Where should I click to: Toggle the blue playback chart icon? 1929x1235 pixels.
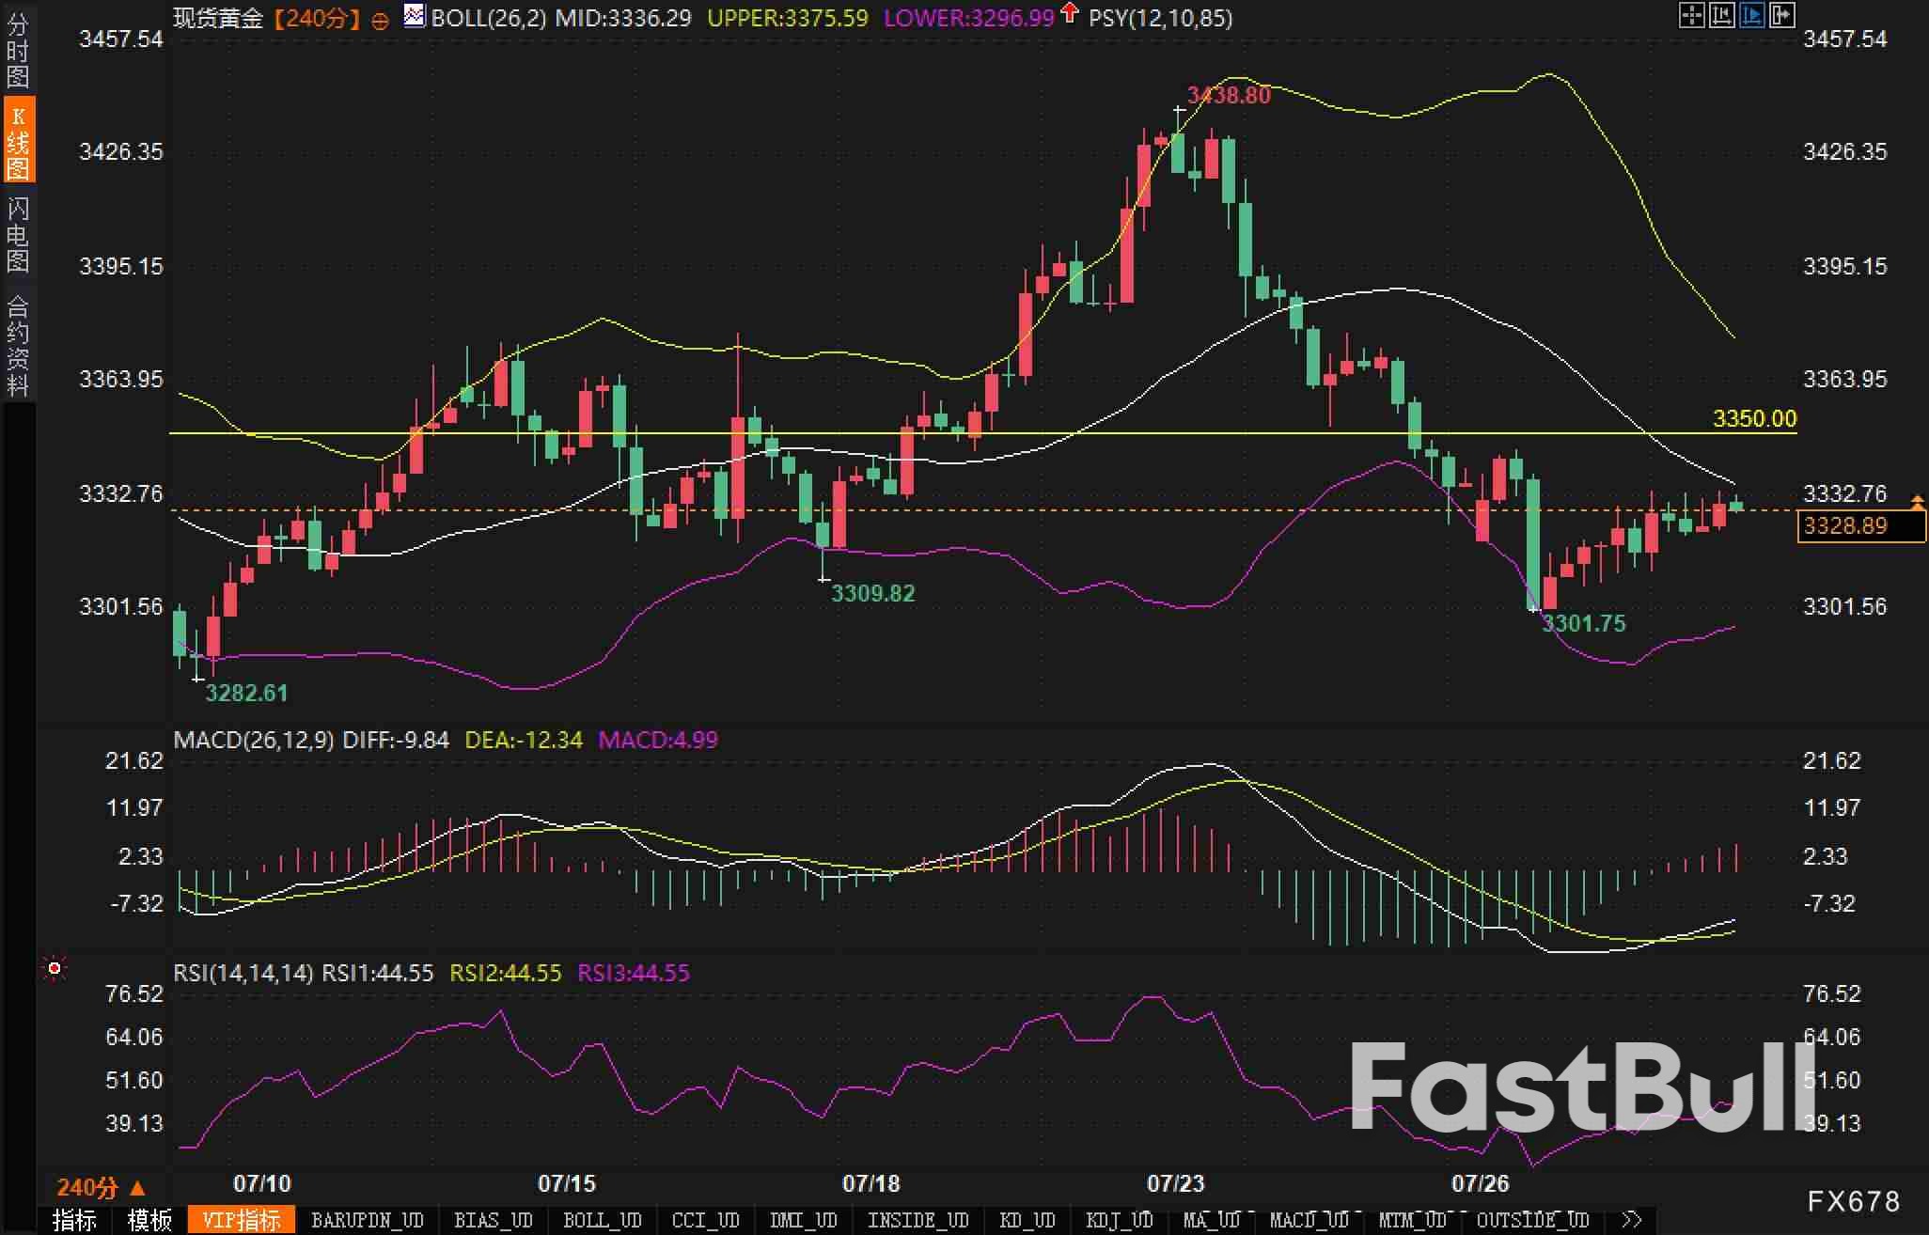tap(1751, 15)
